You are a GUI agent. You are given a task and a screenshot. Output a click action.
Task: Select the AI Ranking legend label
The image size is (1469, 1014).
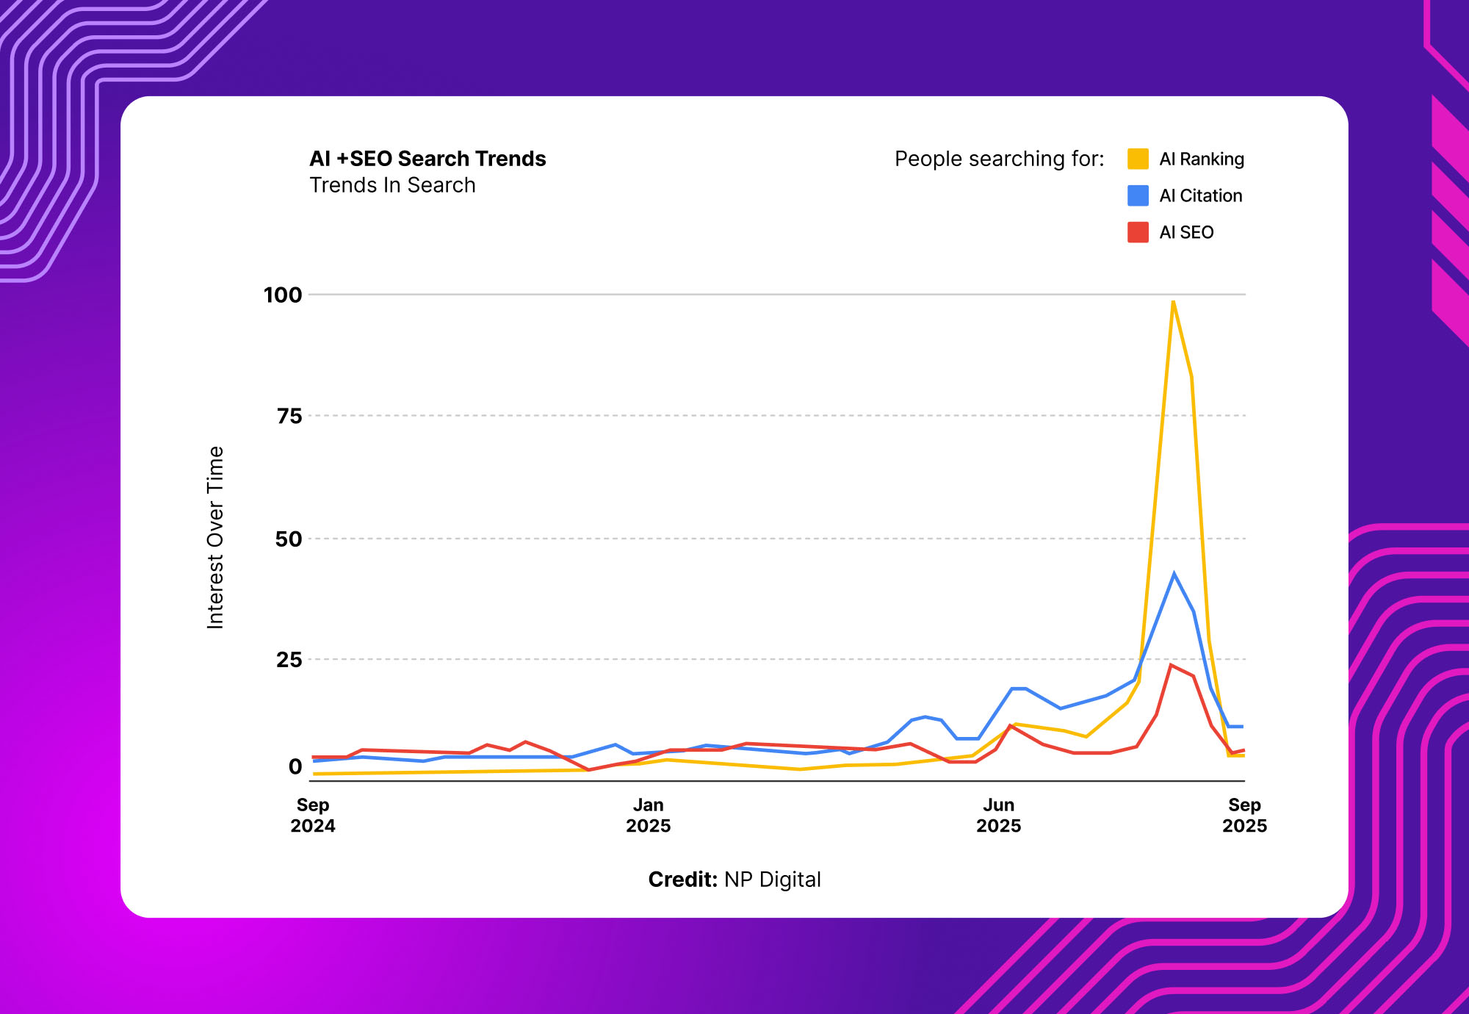coord(1202,159)
